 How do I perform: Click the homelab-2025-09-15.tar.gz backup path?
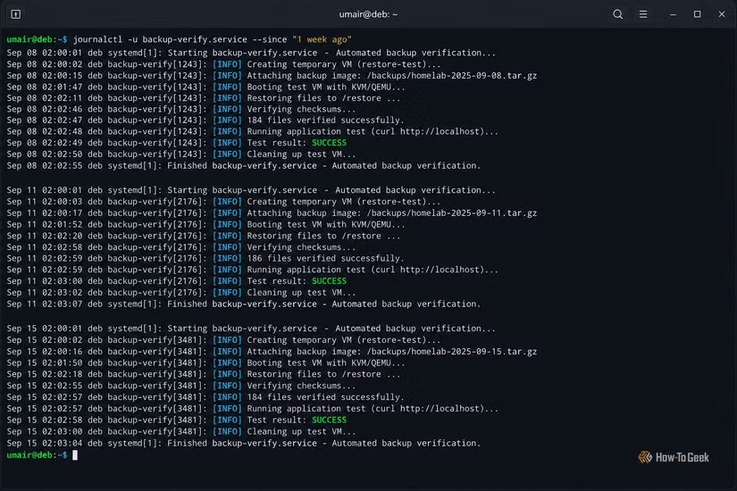[452, 352]
